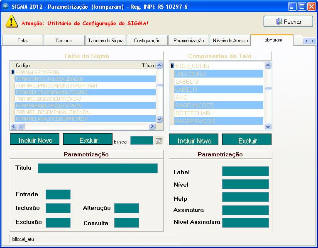Click Incluir Novo under Componentes da Tela
Viewport: 318px width, 248px height.
tap(194, 139)
